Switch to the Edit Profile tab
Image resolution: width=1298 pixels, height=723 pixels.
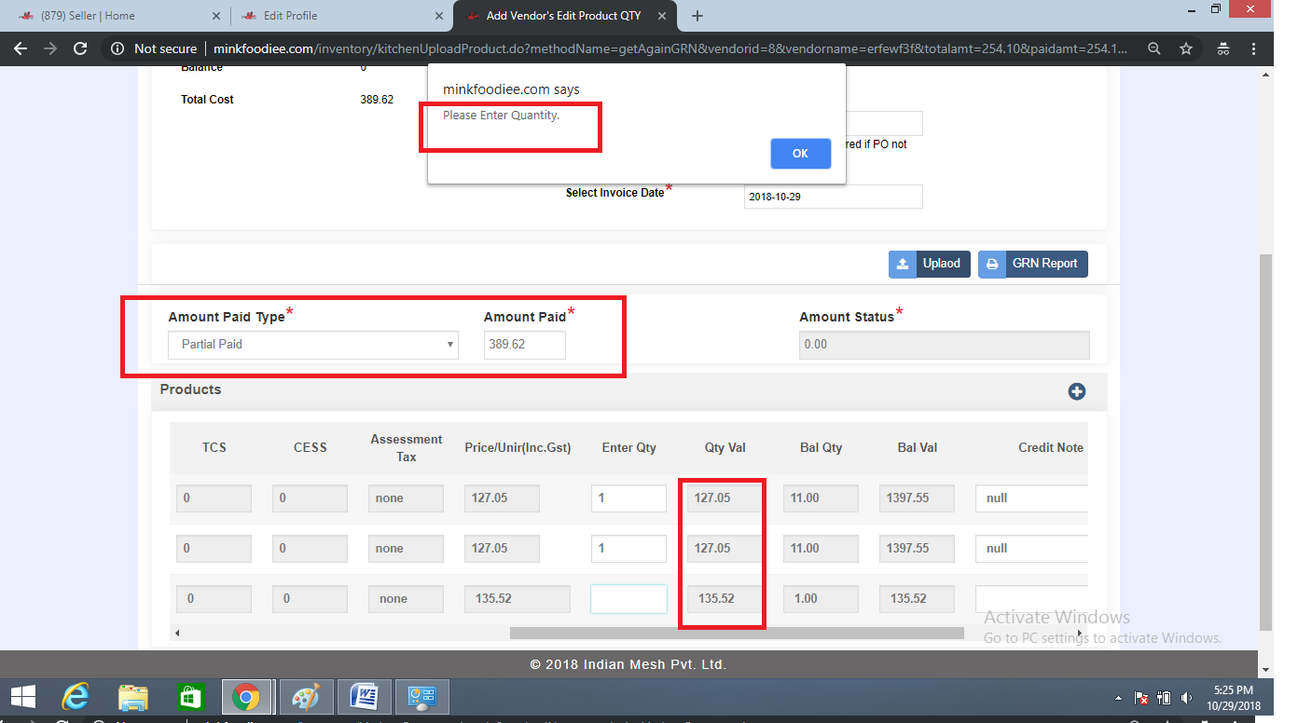(340, 16)
